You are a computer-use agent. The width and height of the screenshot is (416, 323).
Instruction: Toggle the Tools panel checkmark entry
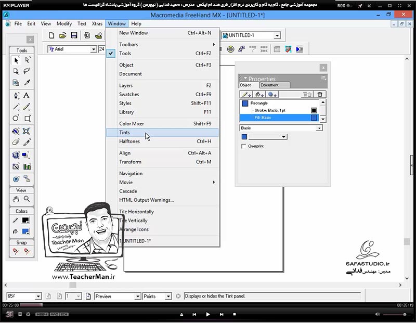tap(111, 53)
